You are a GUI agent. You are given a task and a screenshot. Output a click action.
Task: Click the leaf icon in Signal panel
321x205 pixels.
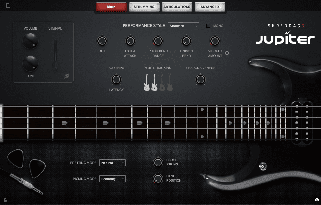(x=67, y=76)
